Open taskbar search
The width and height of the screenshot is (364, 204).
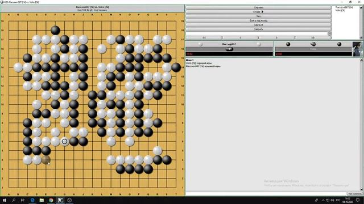[14, 200]
